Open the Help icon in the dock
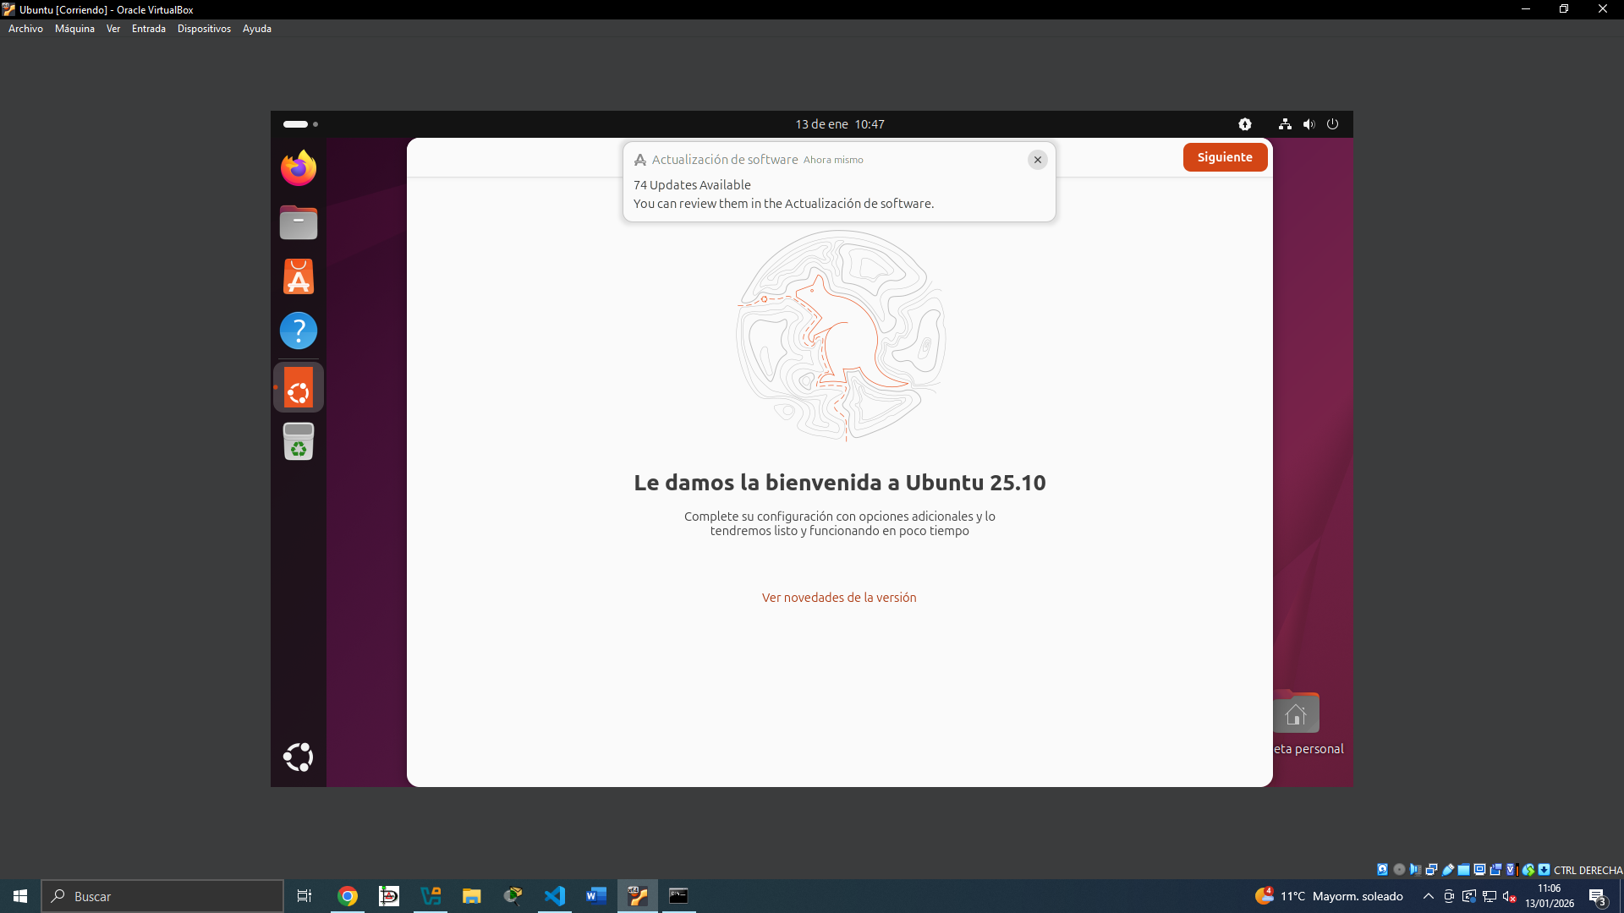The height and width of the screenshot is (913, 1624). [299, 331]
